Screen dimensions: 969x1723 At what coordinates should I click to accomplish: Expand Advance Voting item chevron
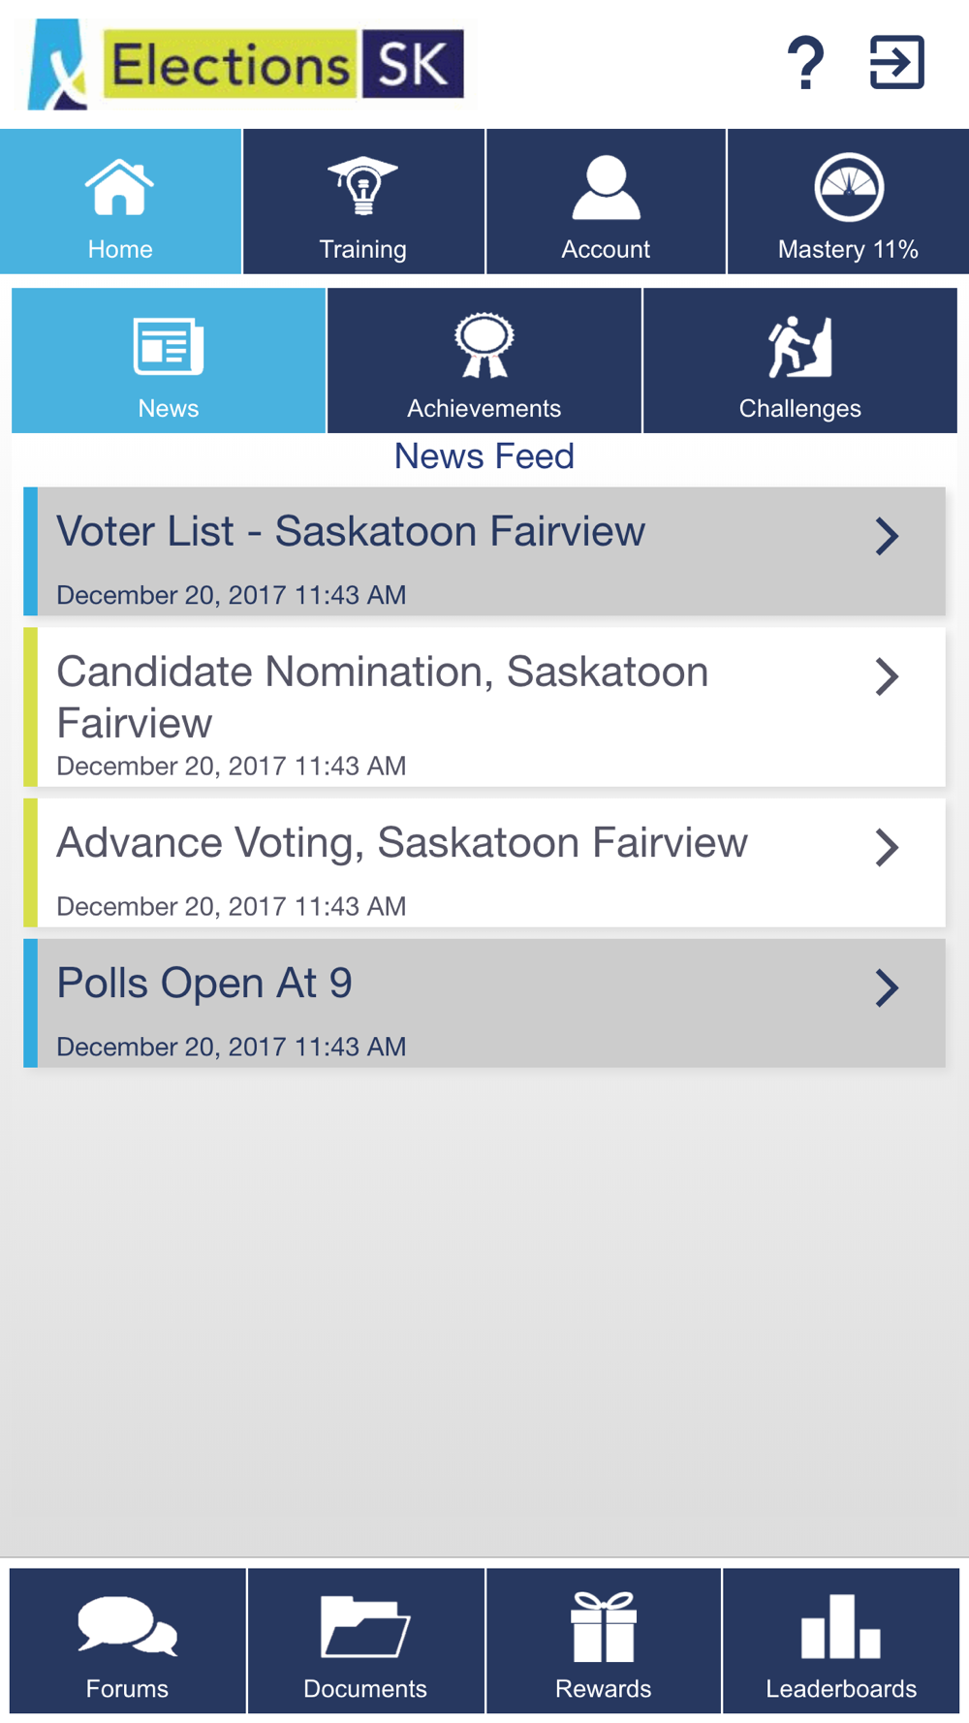coord(887,848)
